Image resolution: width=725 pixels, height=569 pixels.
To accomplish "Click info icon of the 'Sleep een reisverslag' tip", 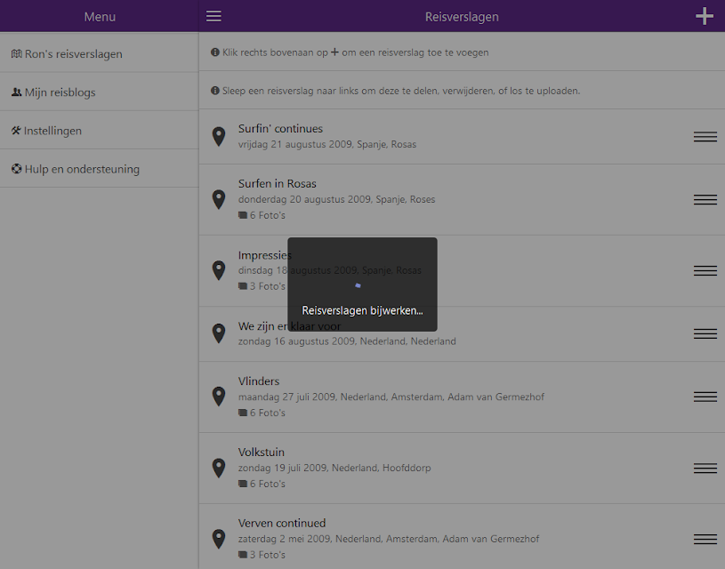I will click(215, 91).
